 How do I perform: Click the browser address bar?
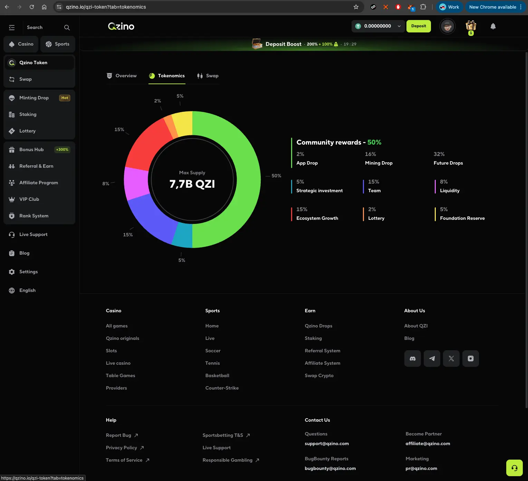pyautogui.click(x=207, y=7)
